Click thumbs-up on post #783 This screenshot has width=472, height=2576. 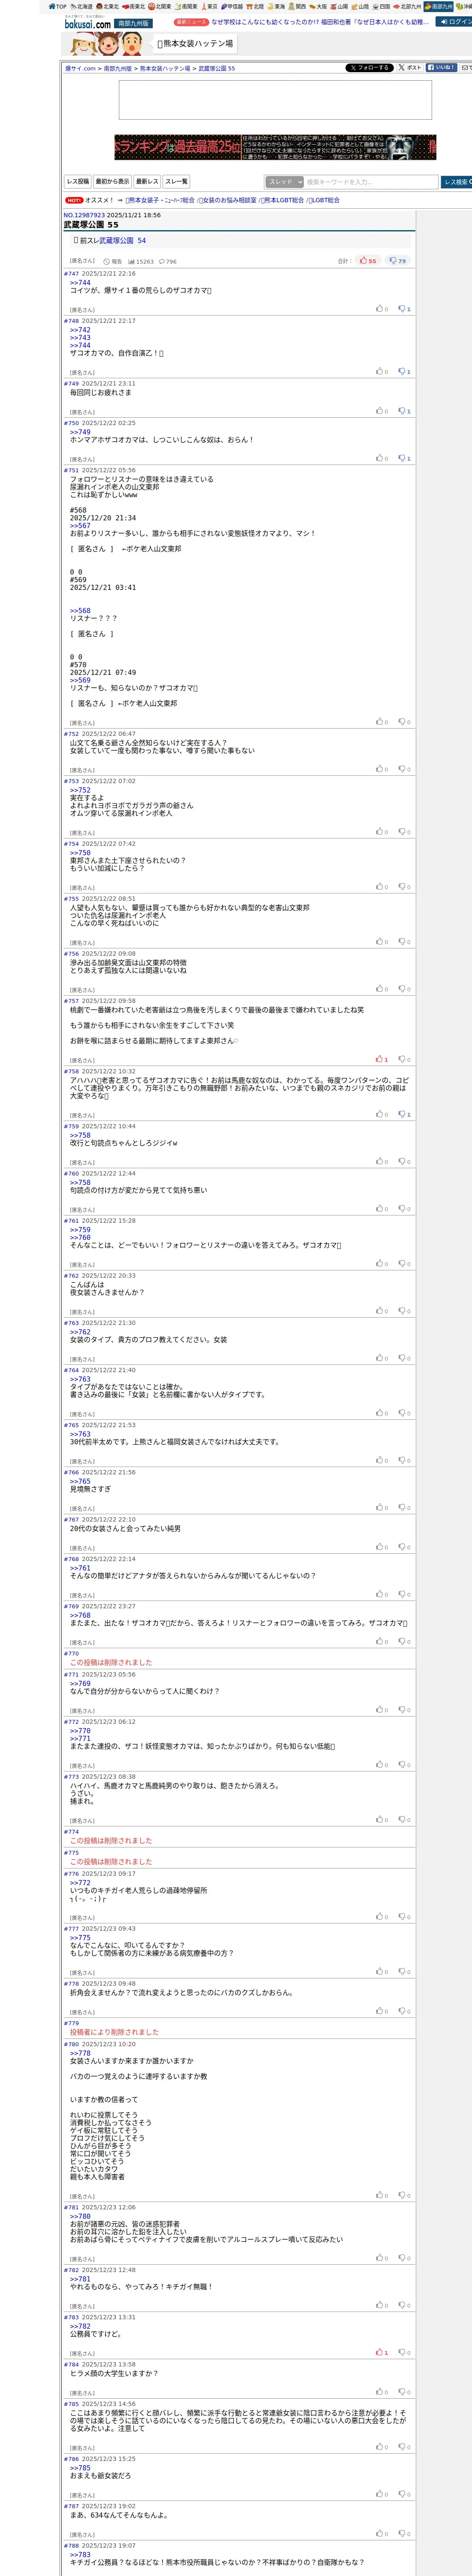pyautogui.click(x=380, y=2352)
